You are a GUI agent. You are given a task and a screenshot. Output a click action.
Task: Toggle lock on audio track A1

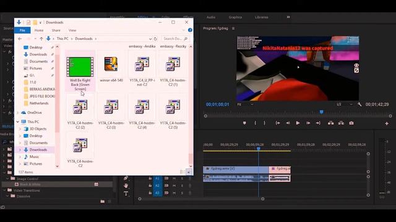[x=150, y=178]
